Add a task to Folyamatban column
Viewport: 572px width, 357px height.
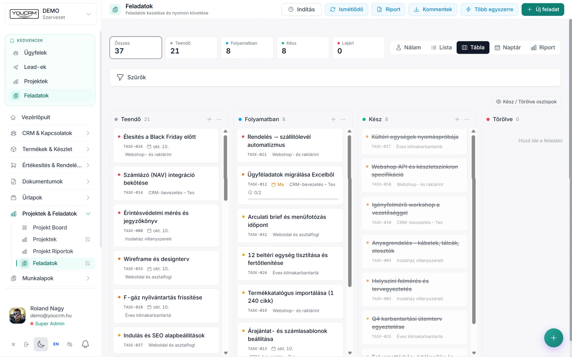point(333,119)
